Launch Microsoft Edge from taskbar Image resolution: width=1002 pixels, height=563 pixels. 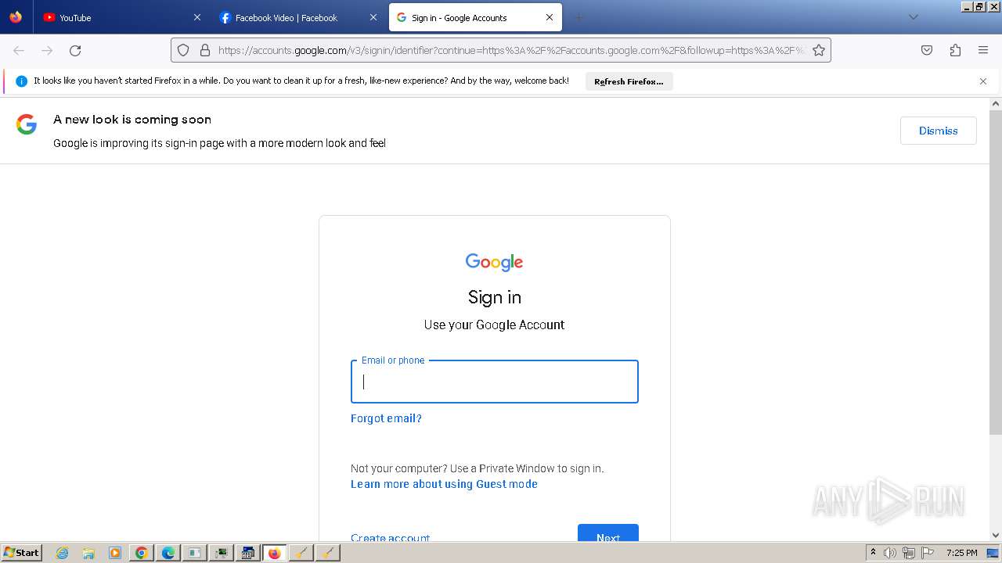[168, 553]
